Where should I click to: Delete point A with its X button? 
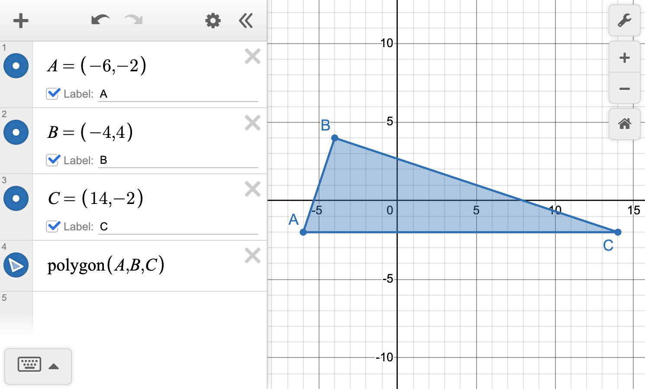(252, 56)
